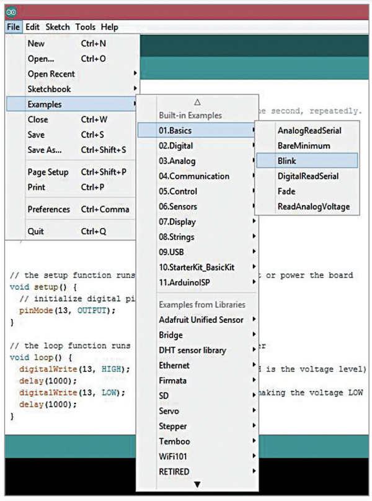Open the Tools menu
This screenshot has width=372, height=501.
[86, 27]
